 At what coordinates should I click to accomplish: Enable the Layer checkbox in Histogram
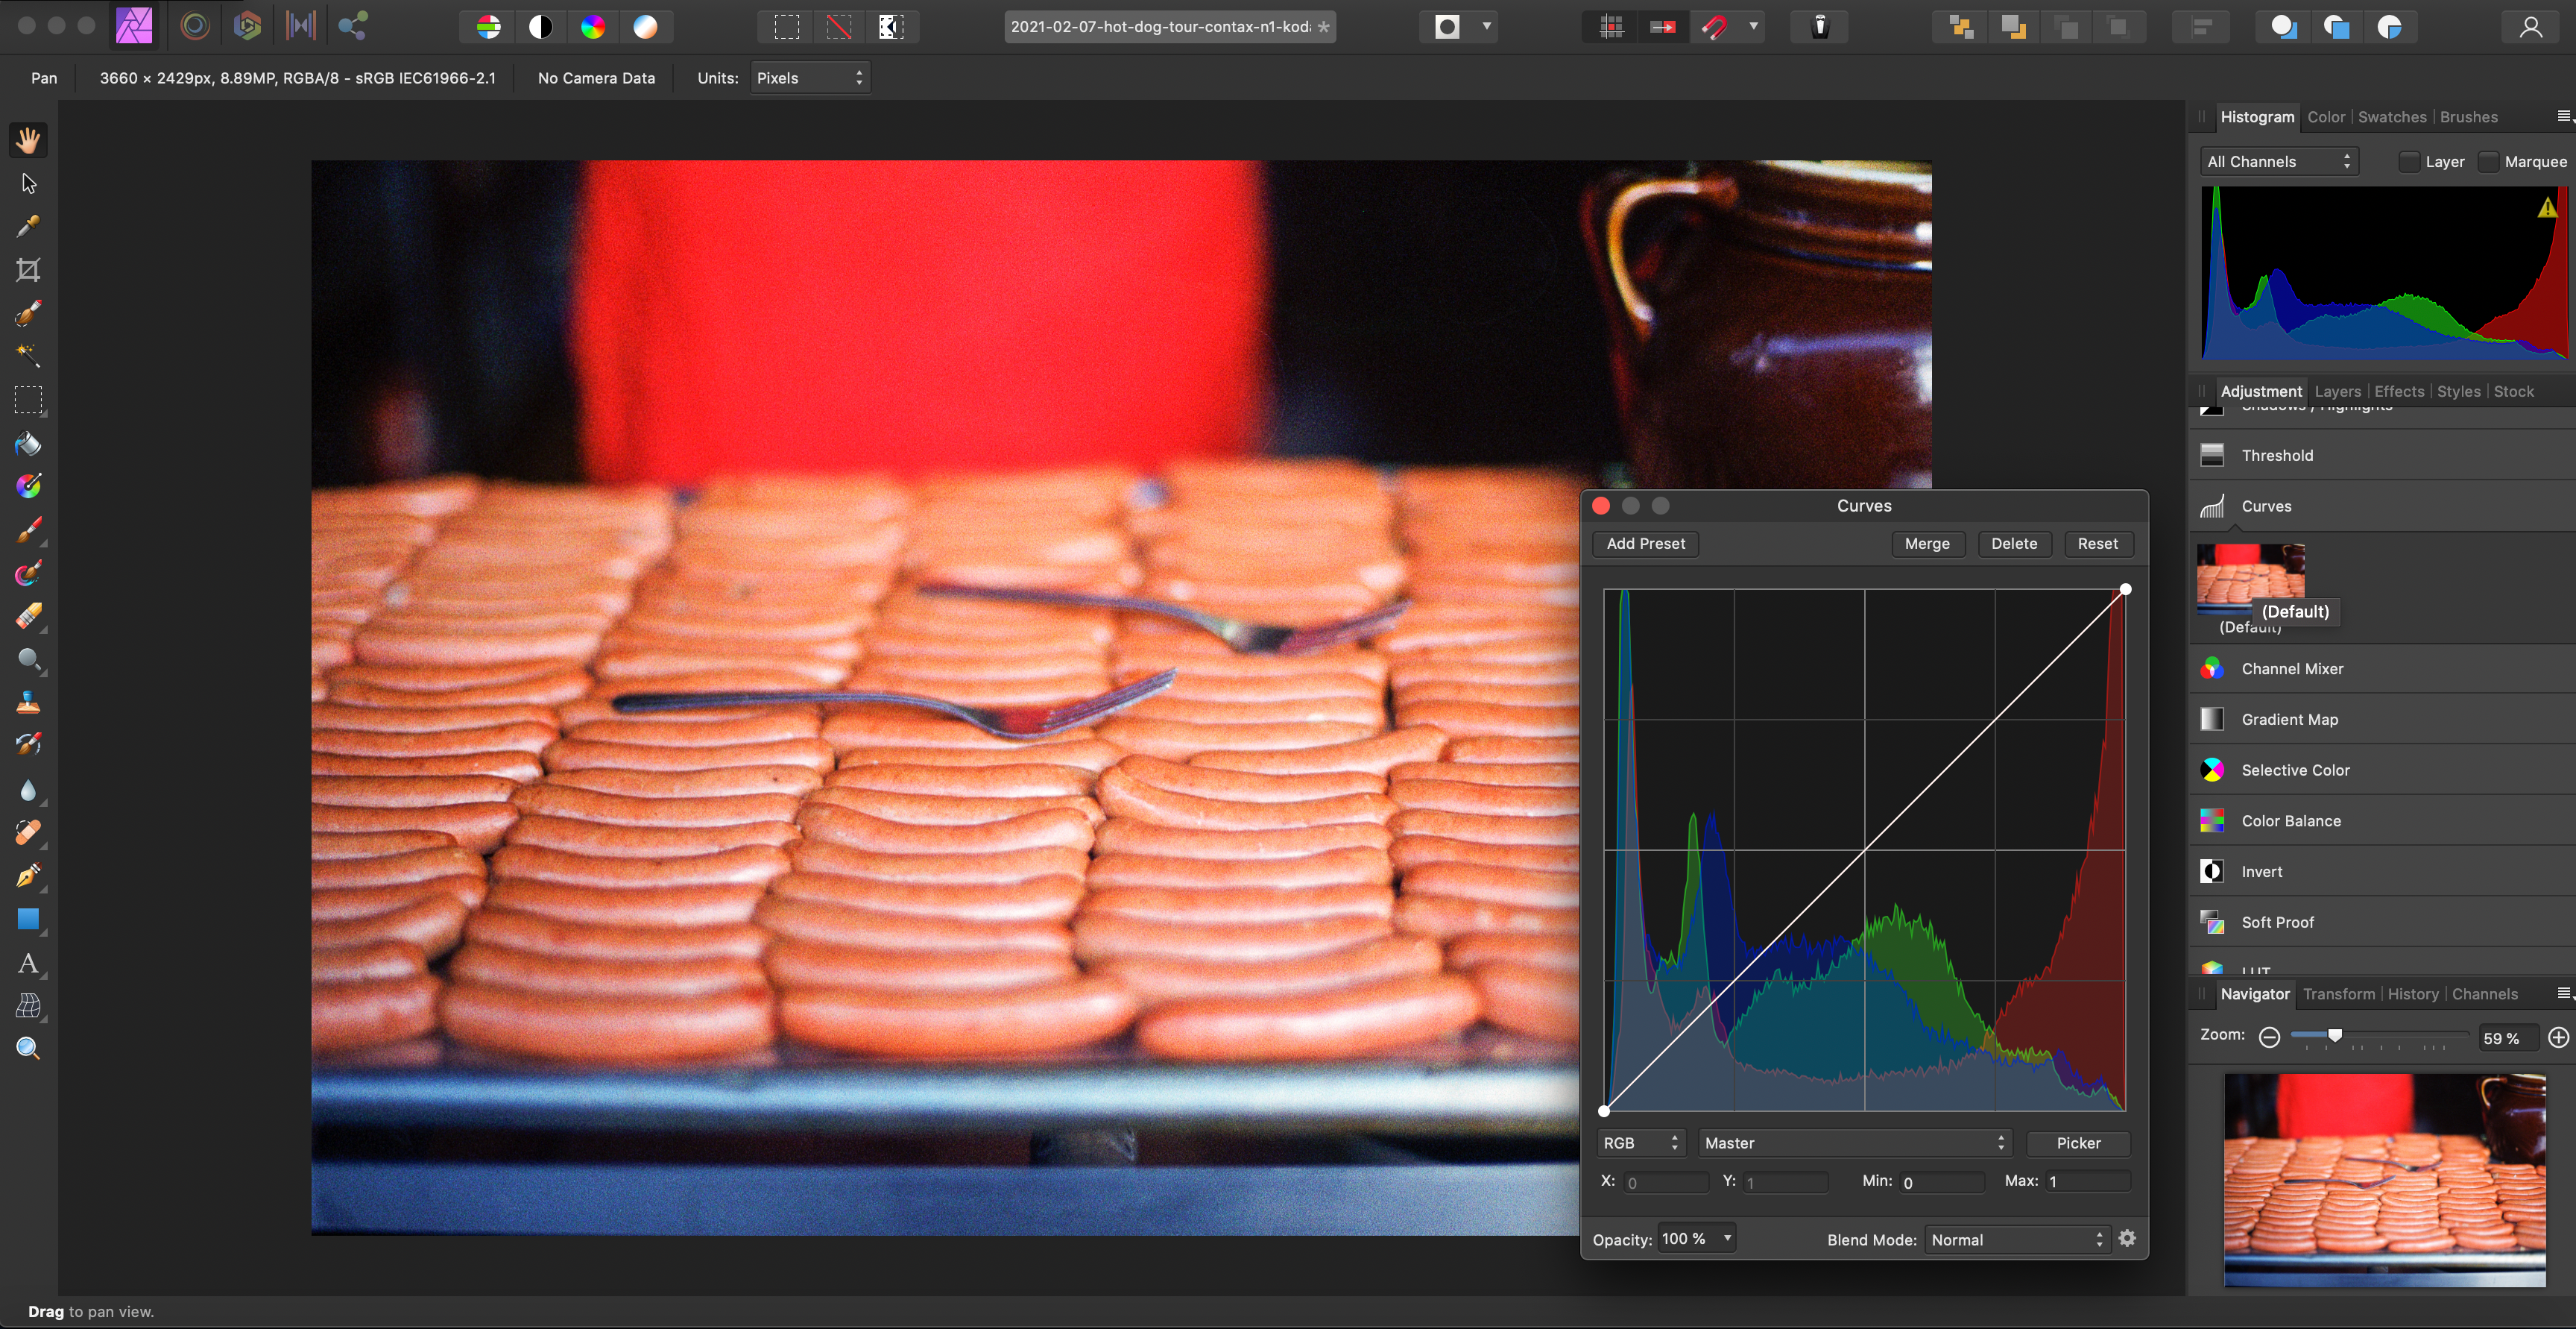tap(2409, 162)
